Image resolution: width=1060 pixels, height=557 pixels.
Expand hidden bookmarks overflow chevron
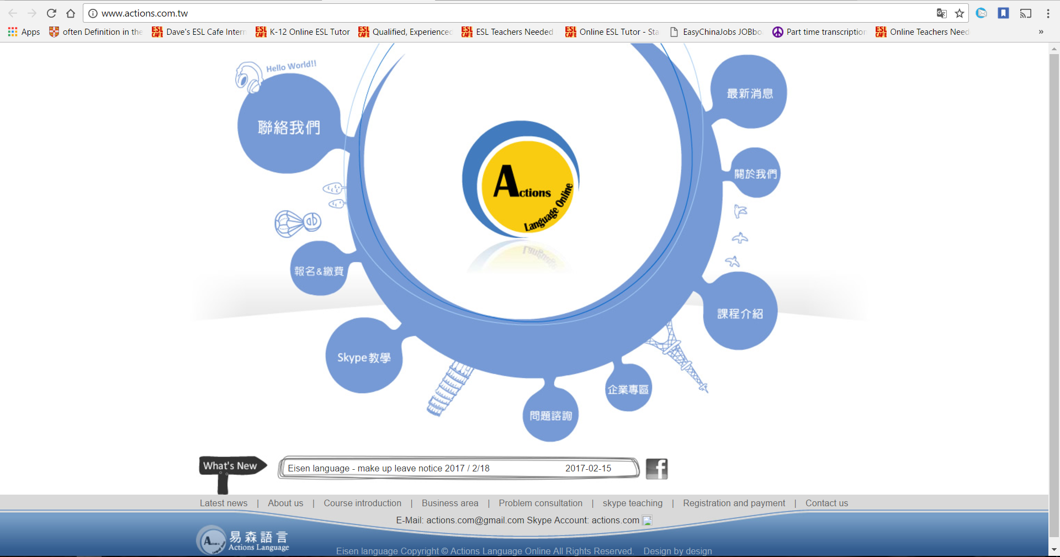(x=1041, y=32)
